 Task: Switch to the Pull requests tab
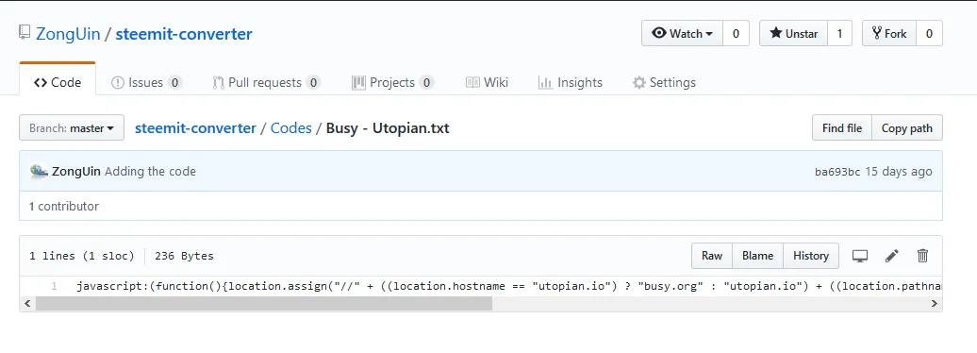(x=266, y=82)
